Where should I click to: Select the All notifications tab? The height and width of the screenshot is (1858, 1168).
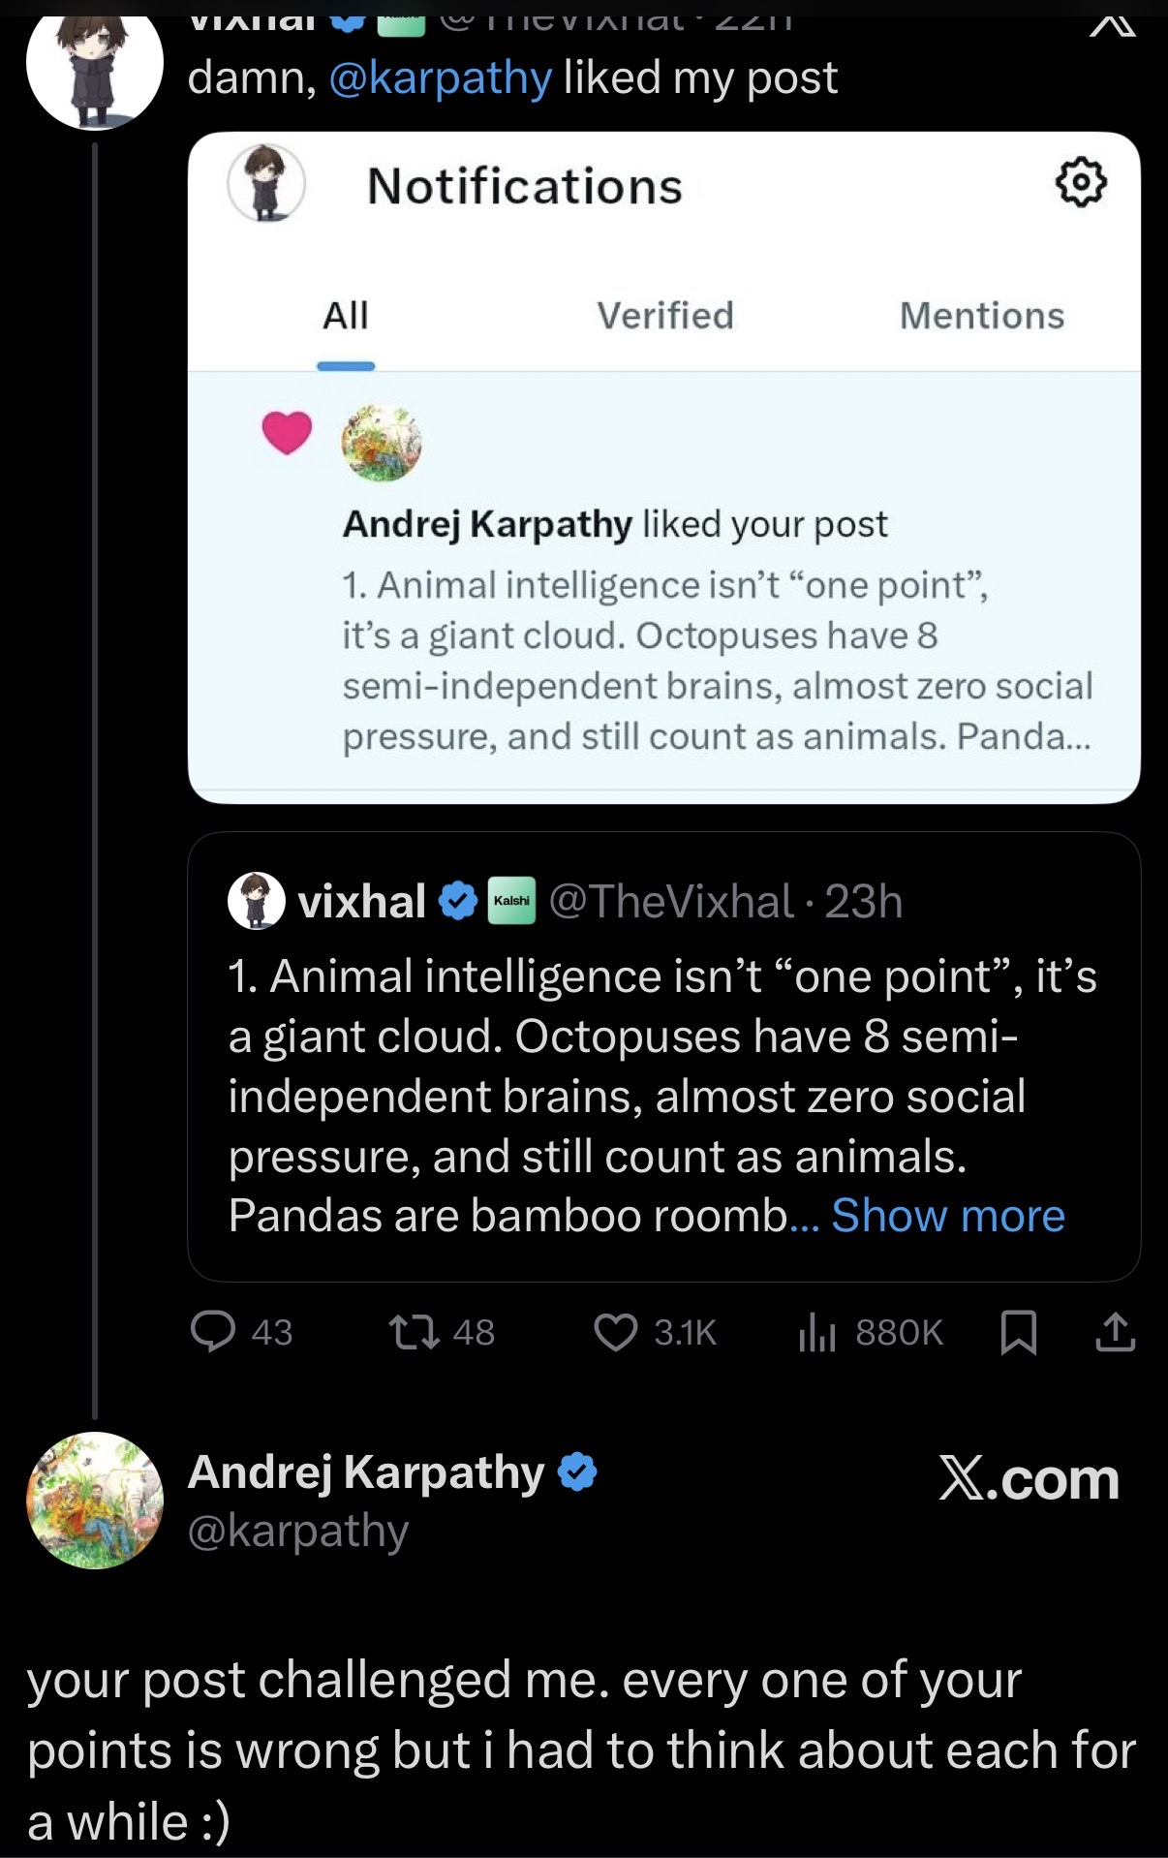tap(346, 316)
